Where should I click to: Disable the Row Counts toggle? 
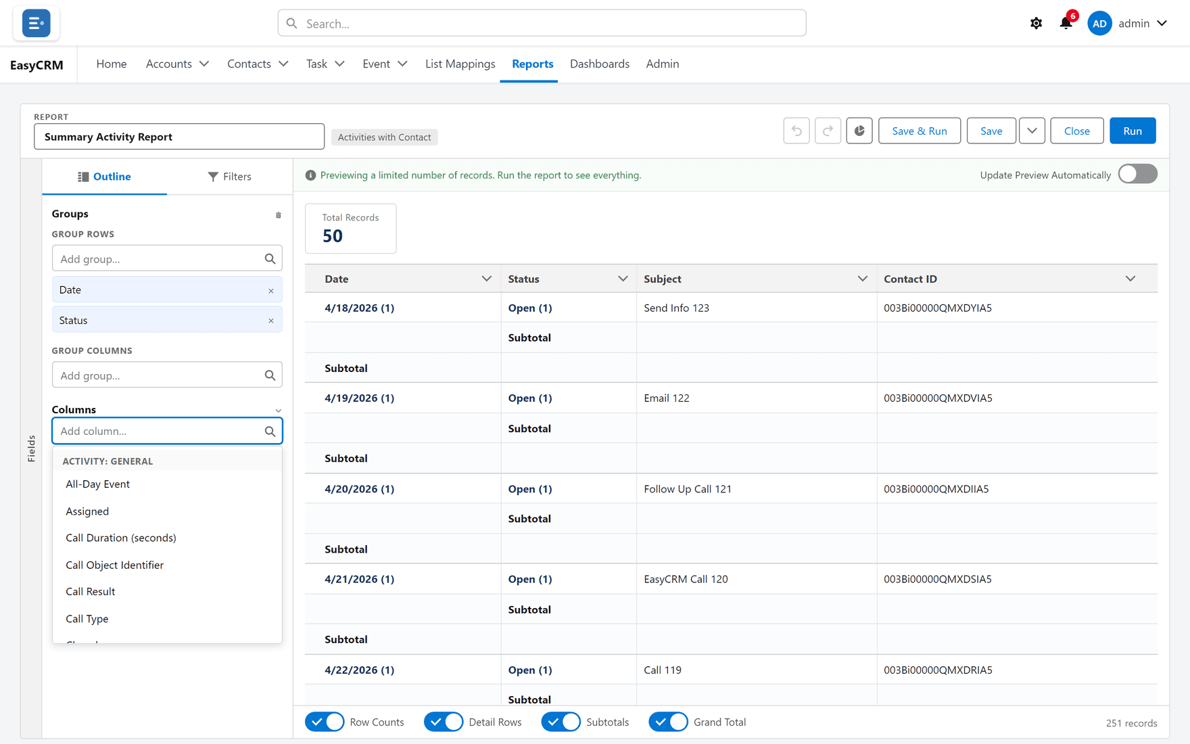[x=325, y=722]
